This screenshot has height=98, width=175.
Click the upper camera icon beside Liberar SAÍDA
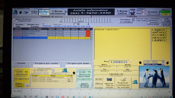pos(132,10)
